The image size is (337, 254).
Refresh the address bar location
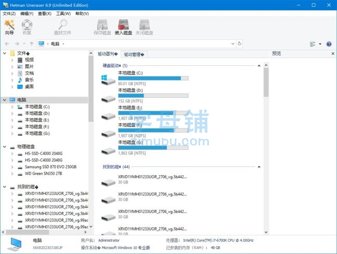[x=240, y=44]
